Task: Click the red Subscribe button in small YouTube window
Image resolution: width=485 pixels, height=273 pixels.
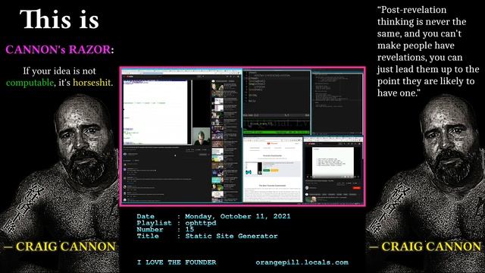Action: [356, 188]
